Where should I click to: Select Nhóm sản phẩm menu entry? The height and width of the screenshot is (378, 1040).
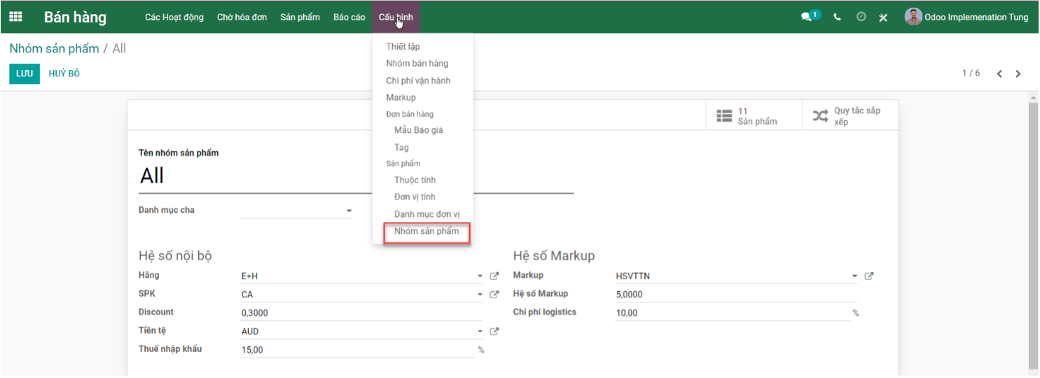[427, 232]
